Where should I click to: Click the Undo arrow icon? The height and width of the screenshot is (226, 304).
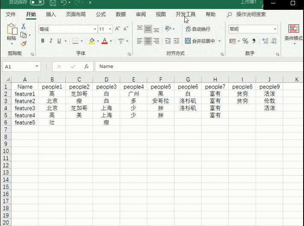click(x=64, y=3)
